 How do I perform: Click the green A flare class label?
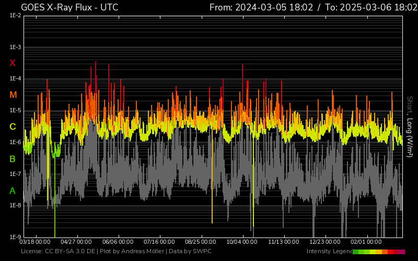coord(13,191)
